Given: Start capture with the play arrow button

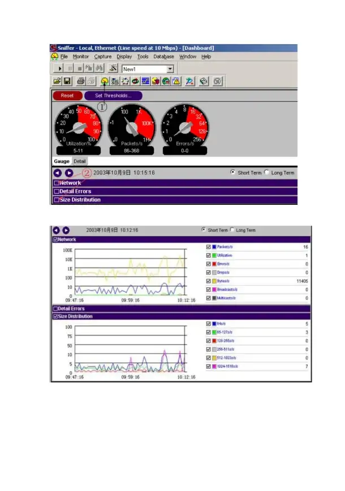Looking at the screenshot, I should [x=59, y=68].
